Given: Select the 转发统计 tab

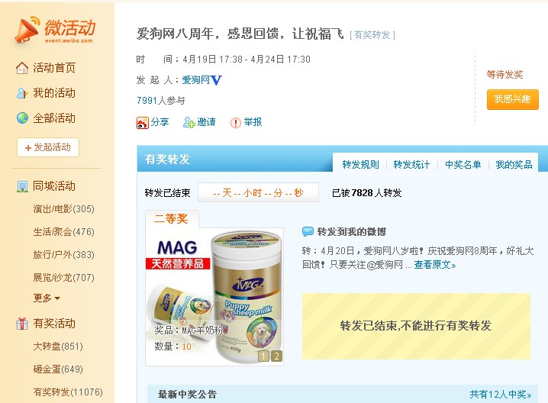Looking at the screenshot, I should tap(411, 165).
